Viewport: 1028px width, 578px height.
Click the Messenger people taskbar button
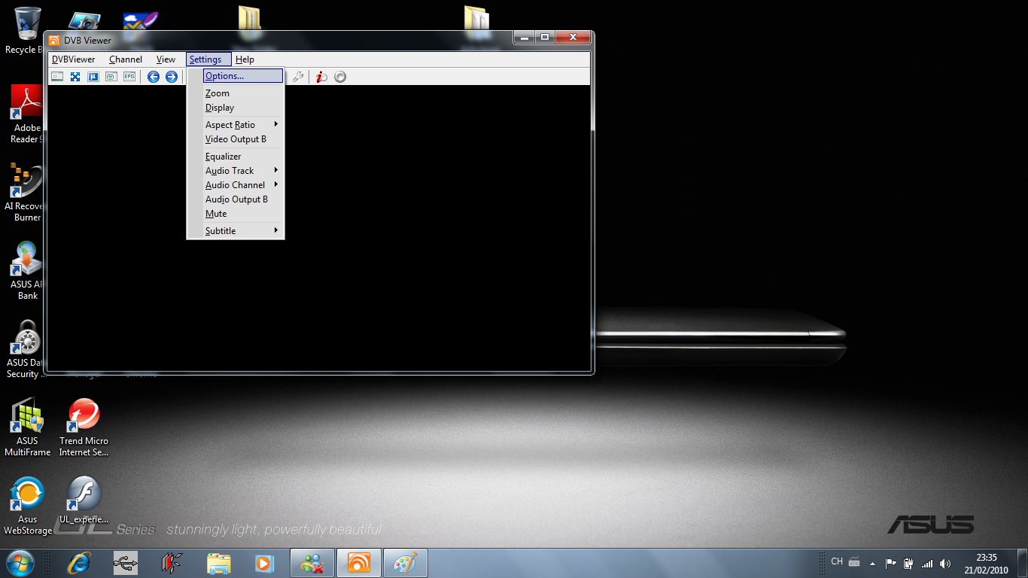point(312,563)
